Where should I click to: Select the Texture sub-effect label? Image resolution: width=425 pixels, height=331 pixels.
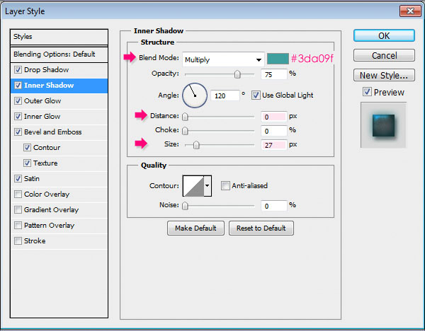click(x=45, y=163)
